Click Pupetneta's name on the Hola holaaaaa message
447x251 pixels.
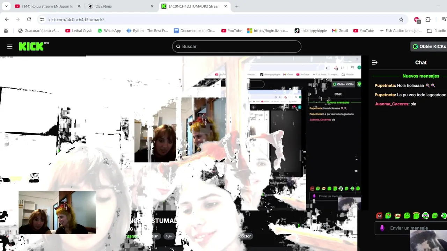coord(385,85)
